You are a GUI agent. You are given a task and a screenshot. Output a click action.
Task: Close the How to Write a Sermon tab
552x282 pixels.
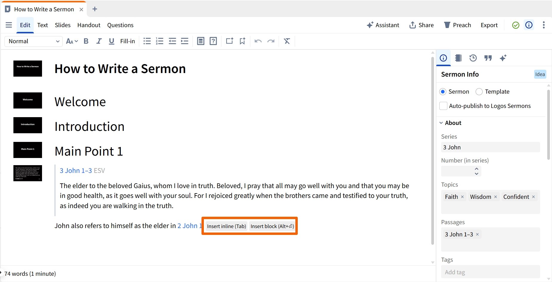tap(81, 9)
